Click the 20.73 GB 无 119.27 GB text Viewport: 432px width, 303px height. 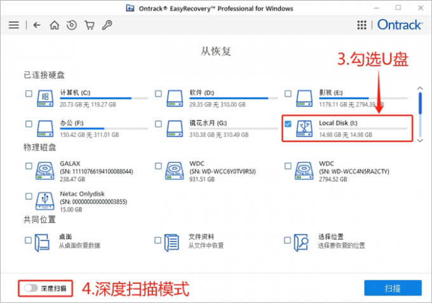point(88,105)
